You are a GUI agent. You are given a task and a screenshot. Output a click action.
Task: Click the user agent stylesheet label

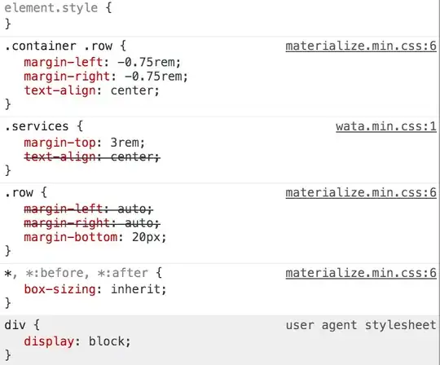click(361, 325)
